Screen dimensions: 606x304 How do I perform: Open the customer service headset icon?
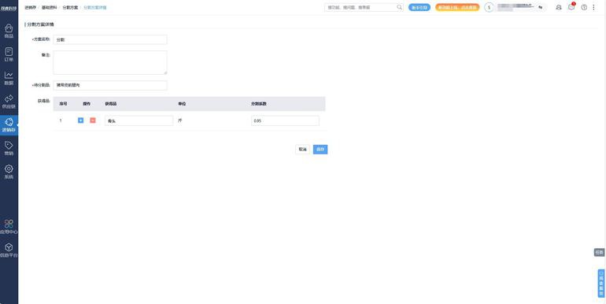point(559,7)
